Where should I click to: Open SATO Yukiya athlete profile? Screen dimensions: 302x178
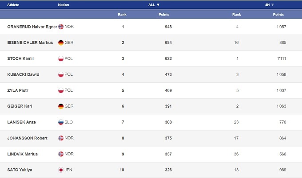[20, 170]
